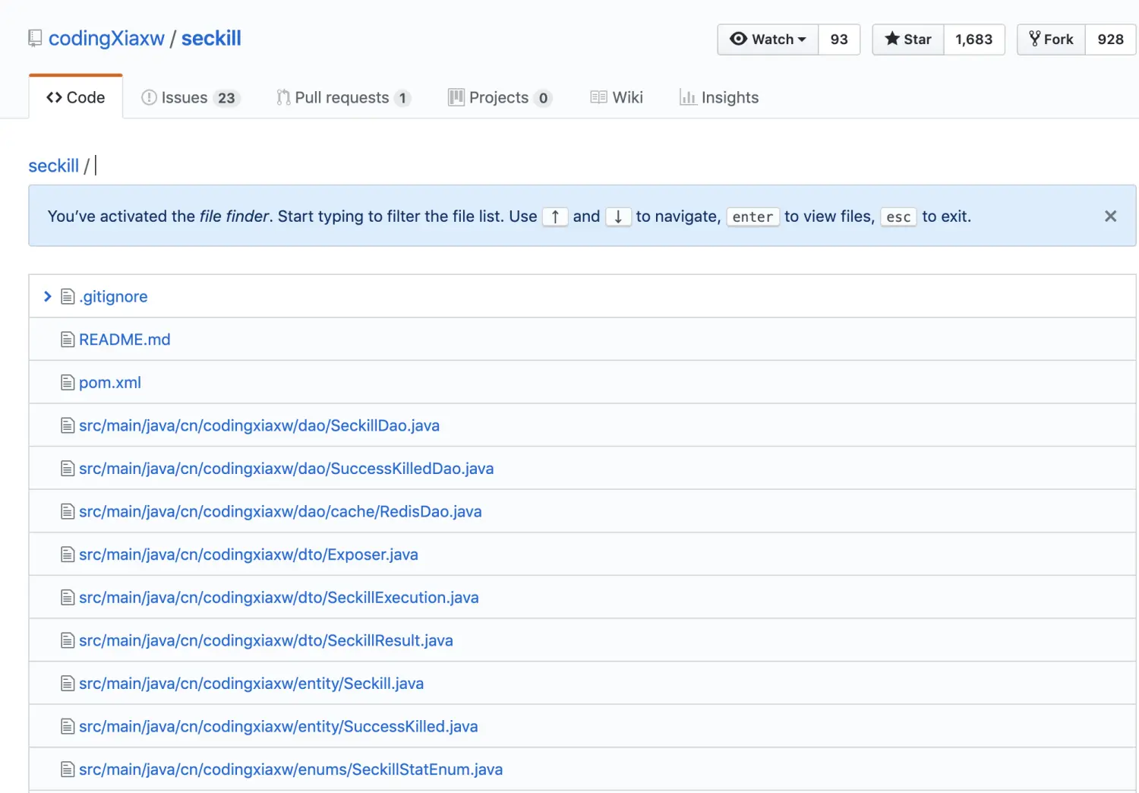Click the file icon next to README.md

click(68, 340)
